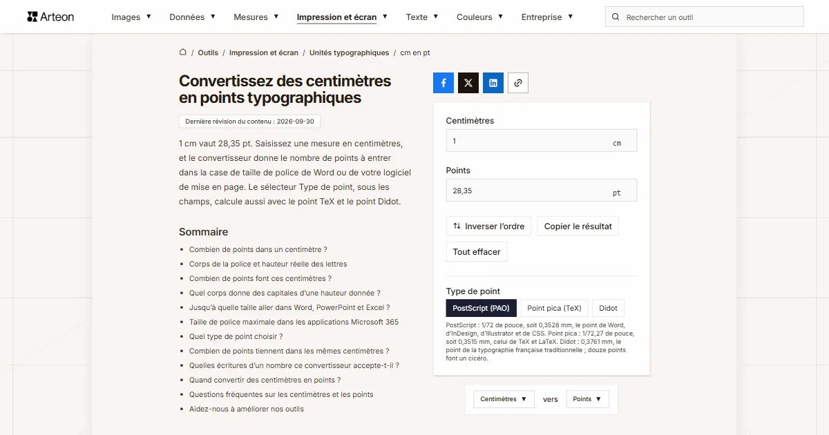Share page on X

[x=468, y=83]
